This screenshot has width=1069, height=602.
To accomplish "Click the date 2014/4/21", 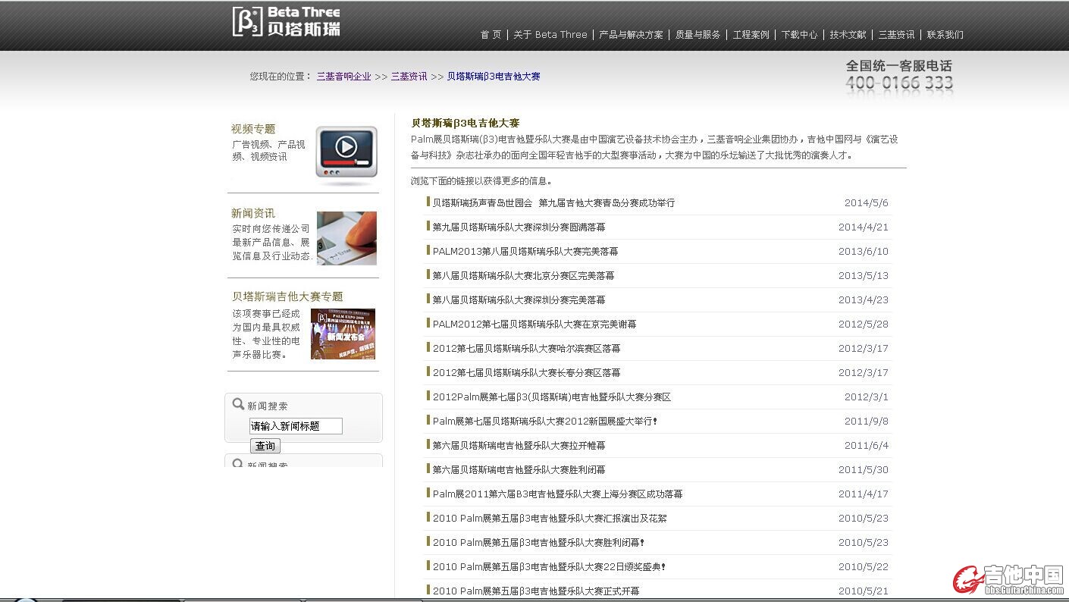I will [864, 227].
